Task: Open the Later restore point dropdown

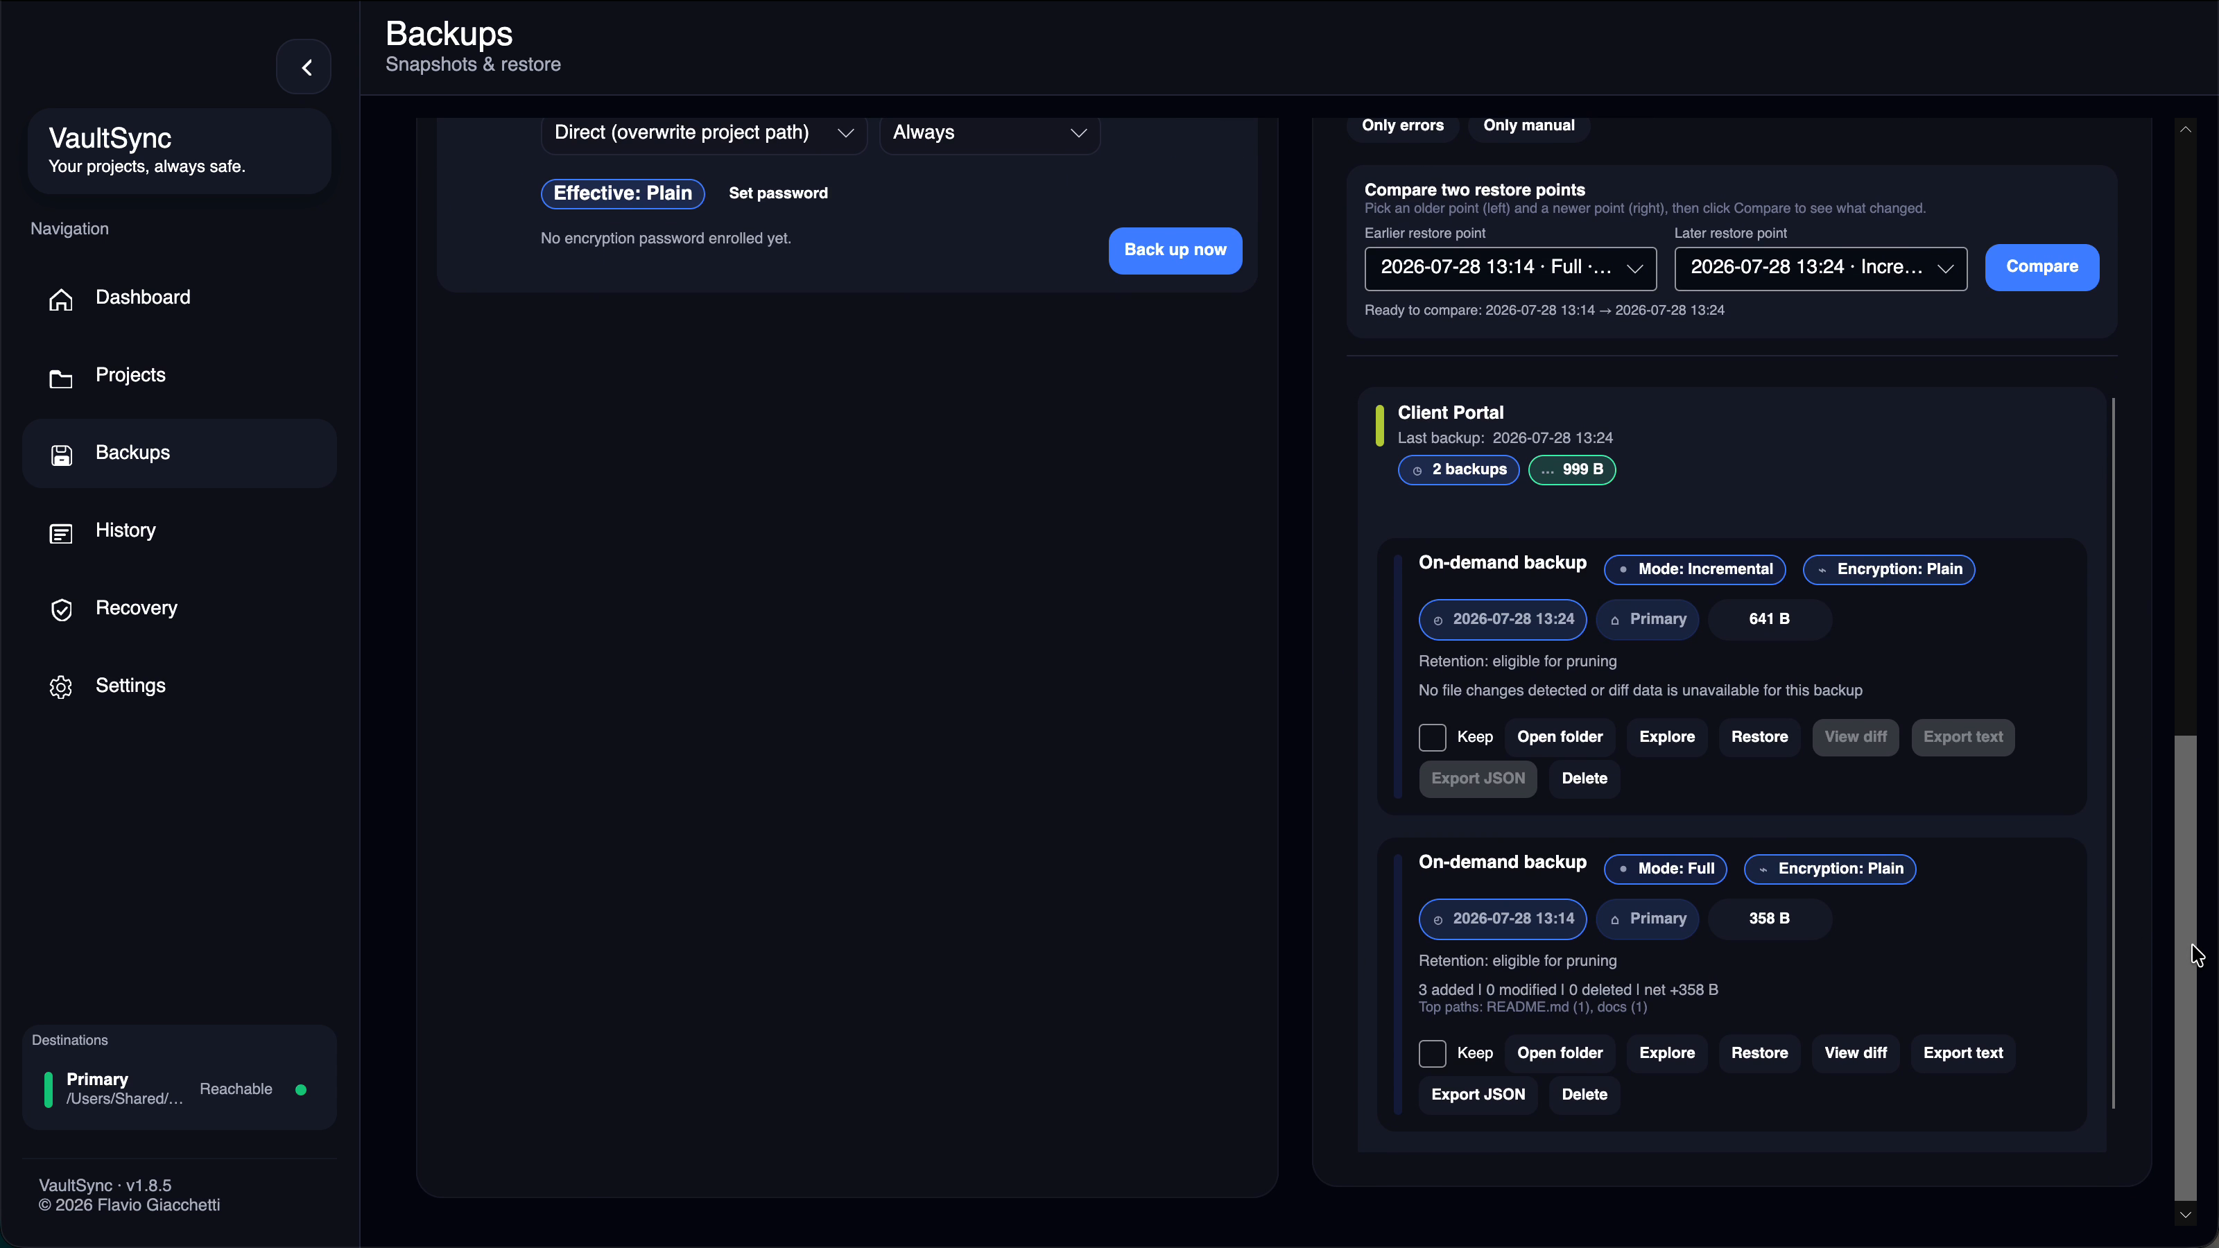Action: (x=1821, y=269)
